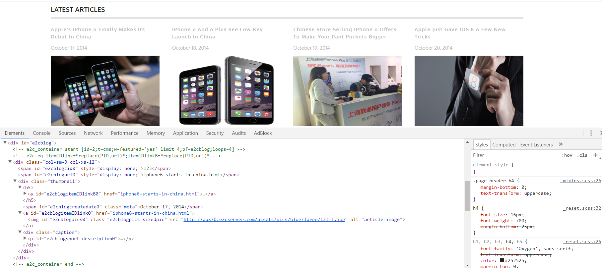Click the 'font-family: Oxygen' declaration
The image size is (602, 268).
(x=527, y=248)
